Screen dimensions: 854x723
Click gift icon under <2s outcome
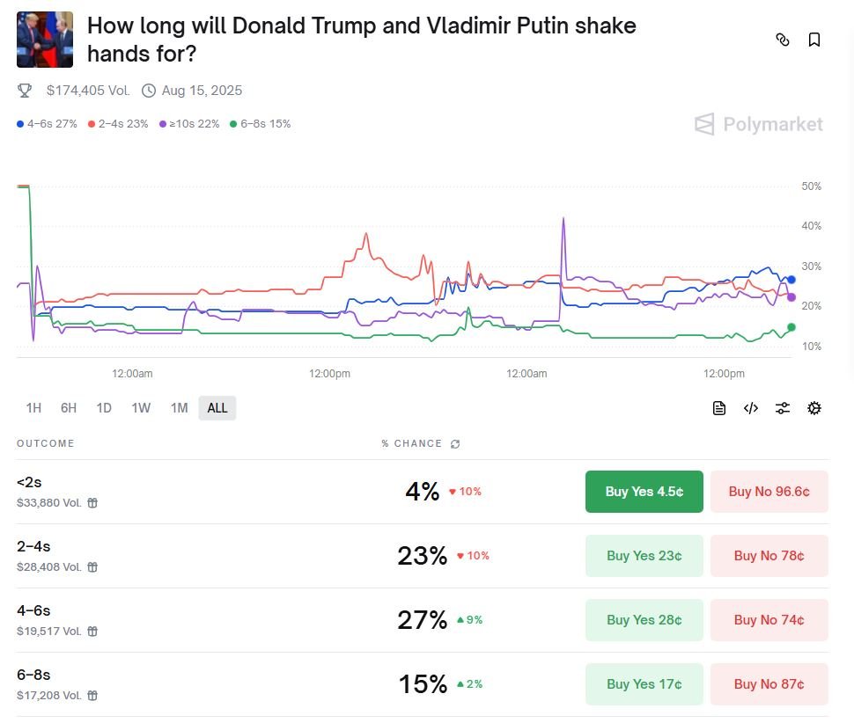(92, 503)
